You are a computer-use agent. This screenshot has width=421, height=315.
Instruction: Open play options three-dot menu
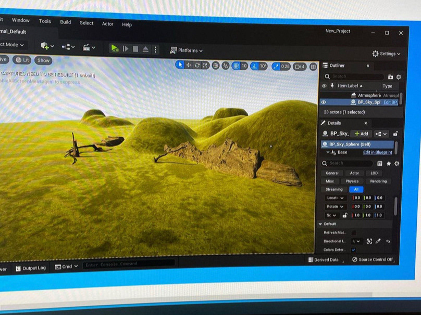point(155,49)
